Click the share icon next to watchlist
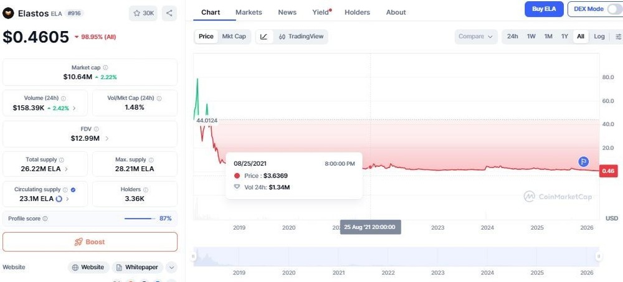 click(169, 13)
